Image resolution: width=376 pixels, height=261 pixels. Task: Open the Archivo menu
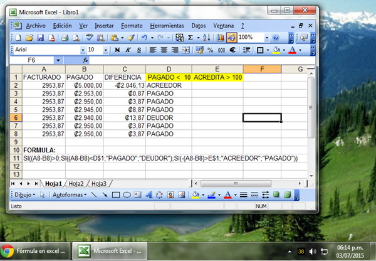(x=36, y=26)
